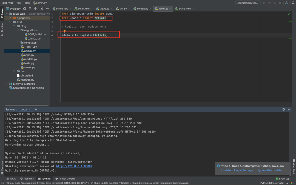Open Project panel settings gear

(x=42, y=9)
